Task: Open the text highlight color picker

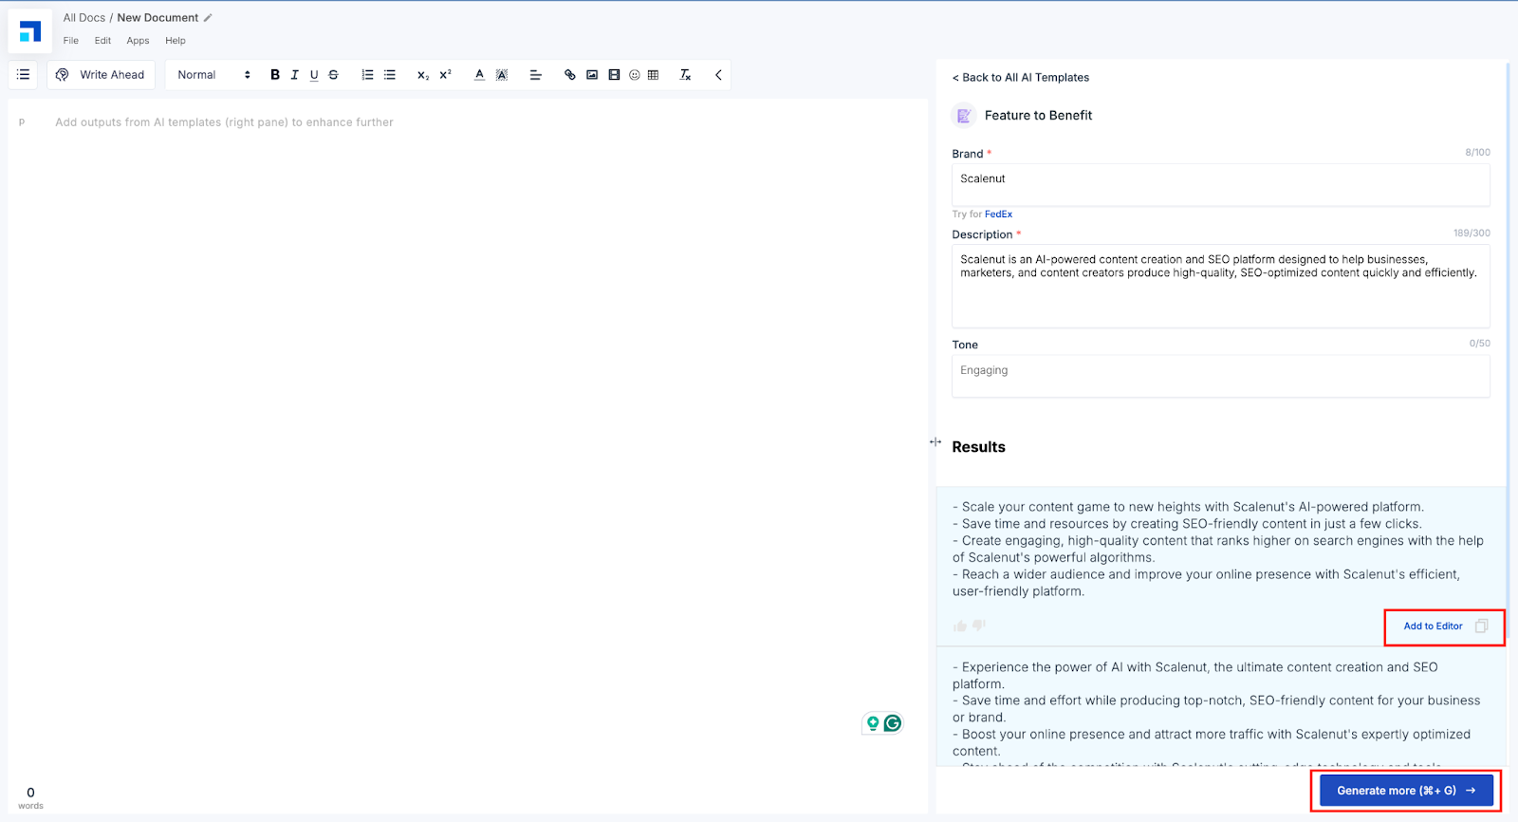Action: click(502, 75)
